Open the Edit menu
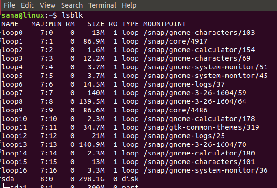Viewport: 277px width, 188px height. click(27, 5)
